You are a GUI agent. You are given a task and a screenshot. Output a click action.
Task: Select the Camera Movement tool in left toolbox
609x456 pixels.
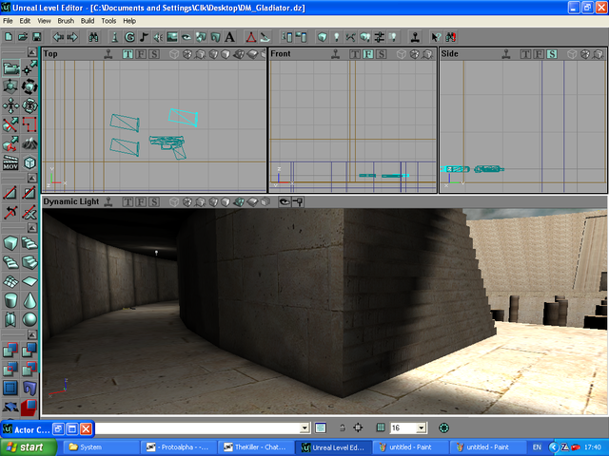(x=10, y=67)
